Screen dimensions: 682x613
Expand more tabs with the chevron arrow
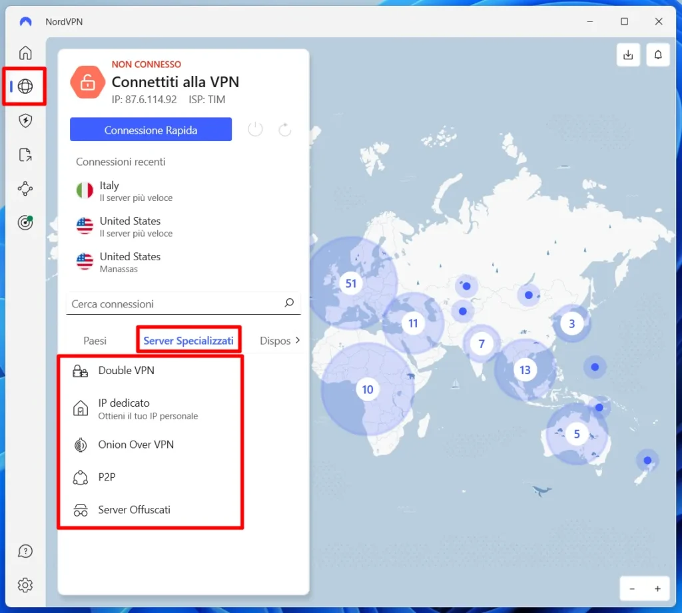point(298,340)
